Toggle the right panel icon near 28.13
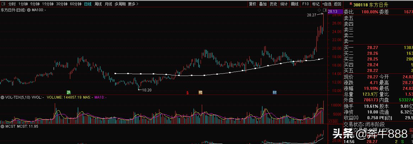413x144 pixels. pos(325,10)
